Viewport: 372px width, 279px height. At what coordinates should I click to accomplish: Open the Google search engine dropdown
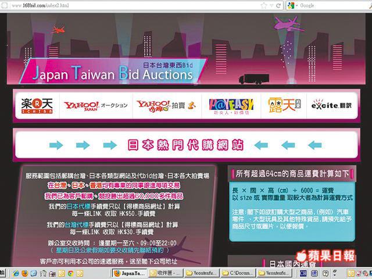pos(292,5)
